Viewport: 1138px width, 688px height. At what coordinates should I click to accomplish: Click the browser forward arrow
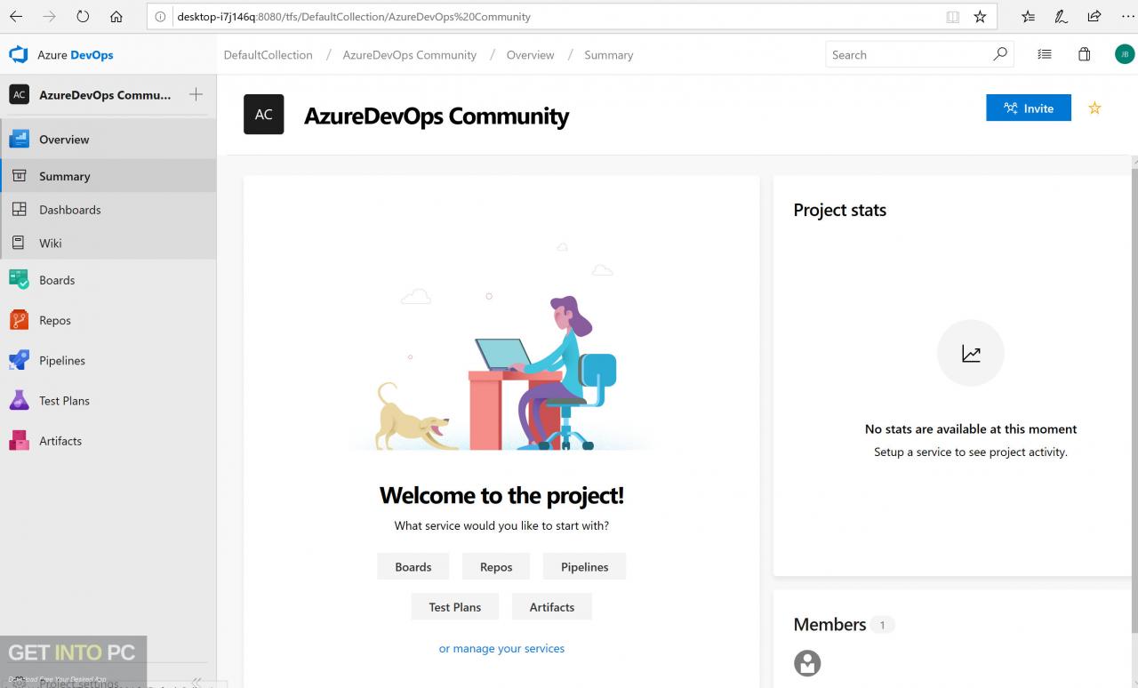click(50, 16)
